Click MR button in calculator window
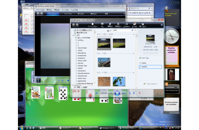Viewport: 199px width, 130px height. [x=26, y=24]
